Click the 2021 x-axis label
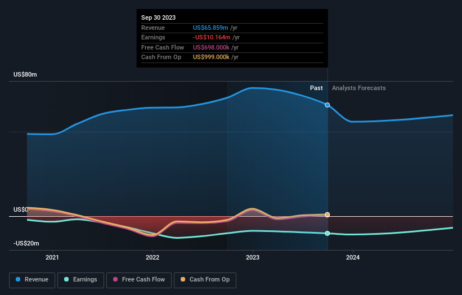 52,258
